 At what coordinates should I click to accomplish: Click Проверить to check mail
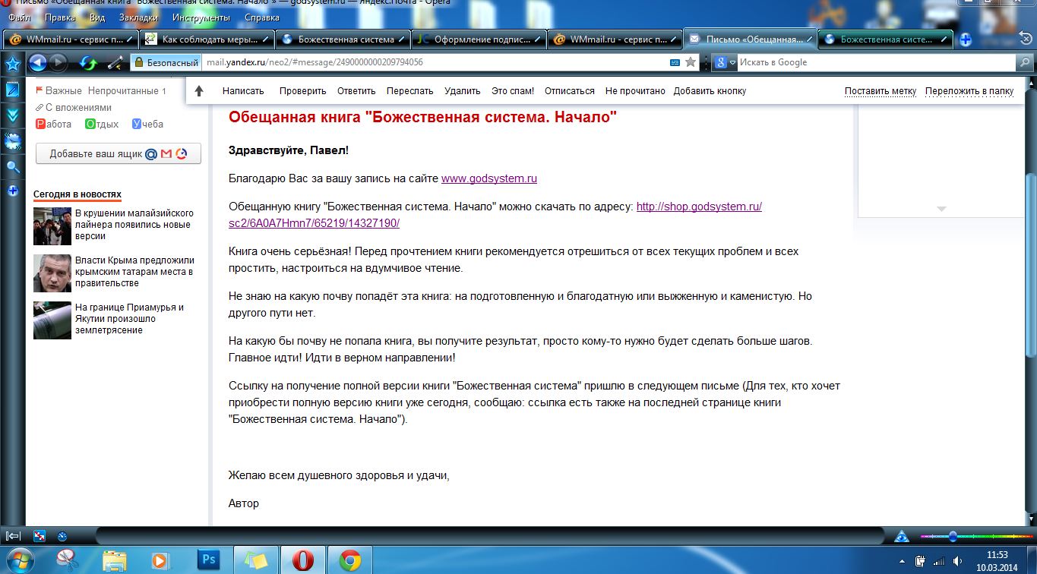click(x=302, y=91)
